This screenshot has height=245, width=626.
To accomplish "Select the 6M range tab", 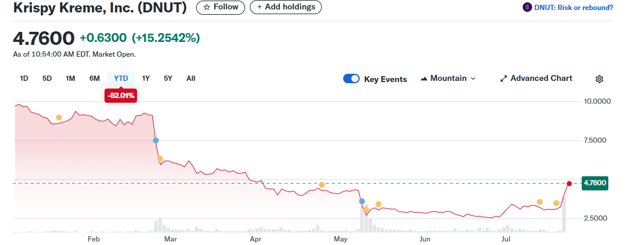I will pyautogui.click(x=94, y=78).
